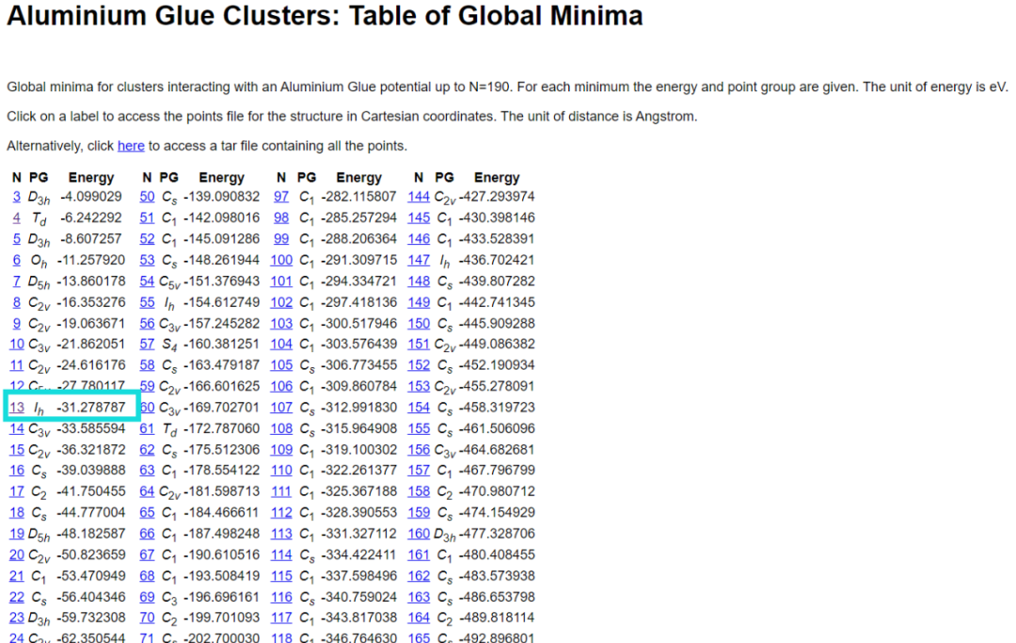Open points file for N=97
Image resolution: width=1016 pixels, height=643 pixels.
(281, 197)
